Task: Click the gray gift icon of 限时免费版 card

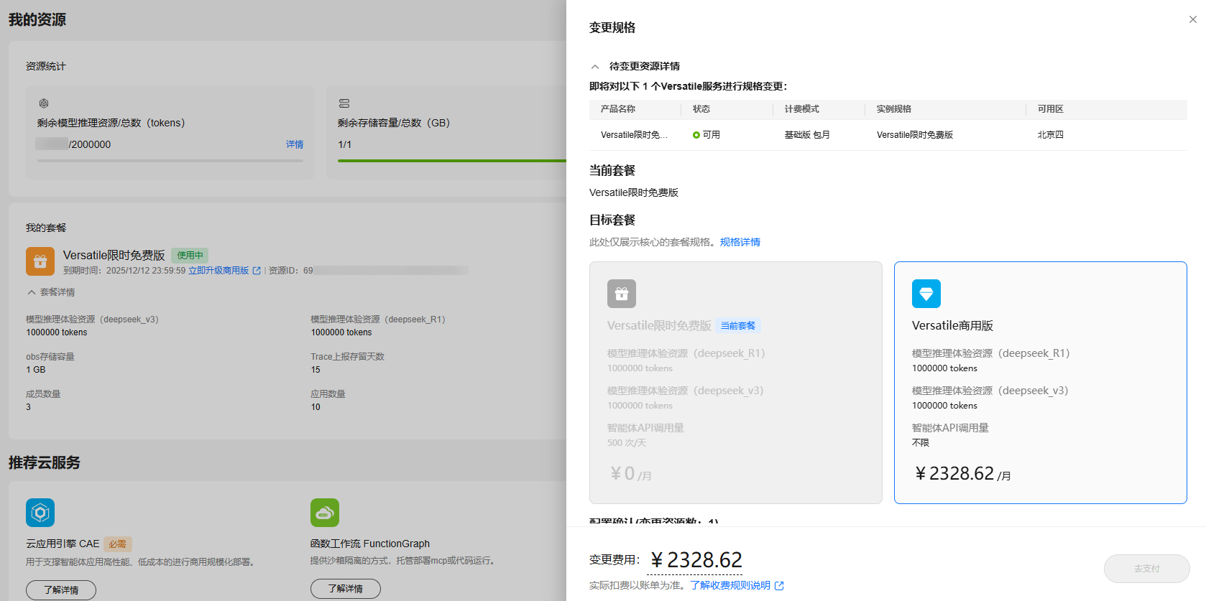Action: pos(621,294)
